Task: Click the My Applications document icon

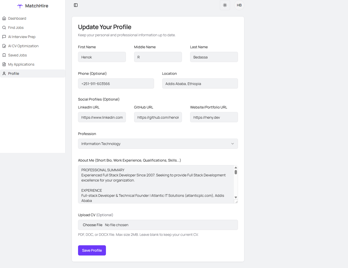Action: 4,64
